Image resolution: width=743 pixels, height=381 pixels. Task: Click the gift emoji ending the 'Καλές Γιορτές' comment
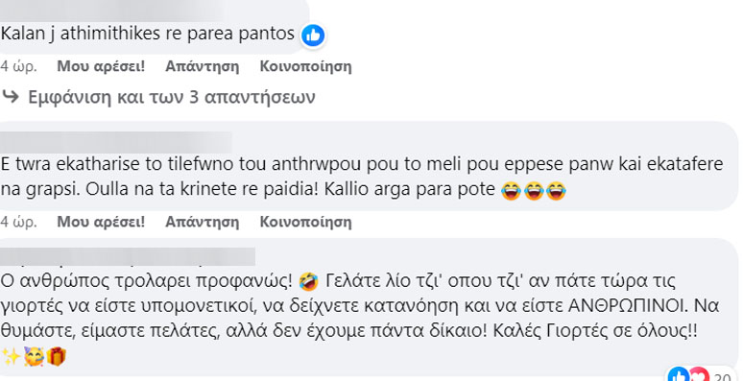[56, 356]
